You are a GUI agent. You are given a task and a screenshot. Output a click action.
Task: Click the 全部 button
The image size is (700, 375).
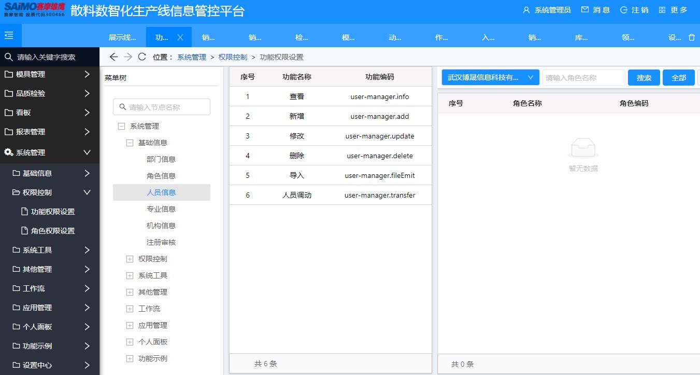(678, 76)
